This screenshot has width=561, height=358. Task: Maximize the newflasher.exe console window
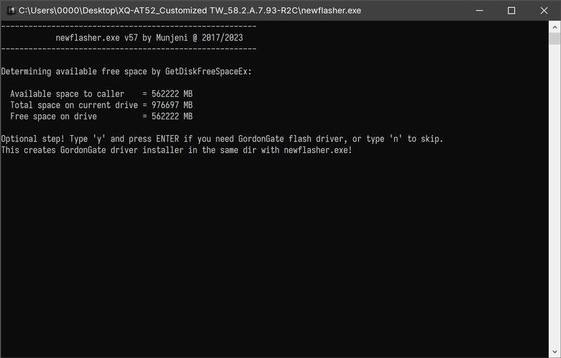pos(511,10)
